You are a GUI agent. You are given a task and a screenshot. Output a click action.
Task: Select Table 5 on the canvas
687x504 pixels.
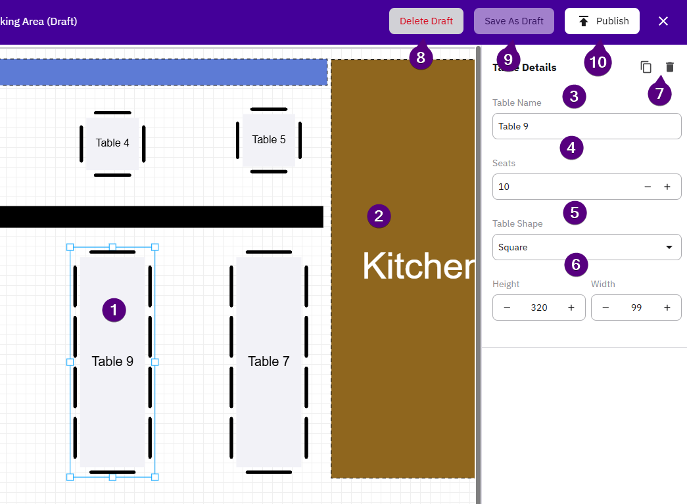click(269, 140)
